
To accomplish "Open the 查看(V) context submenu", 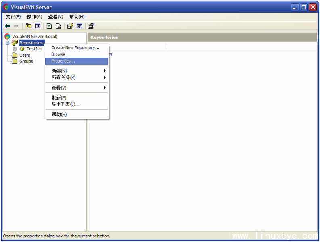I will [77, 88].
